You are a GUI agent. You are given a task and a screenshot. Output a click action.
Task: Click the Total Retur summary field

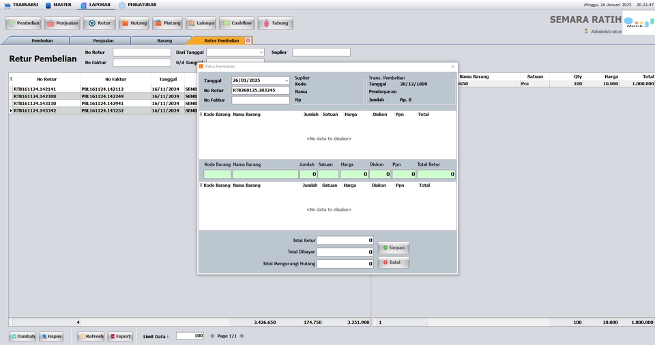[x=345, y=240]
